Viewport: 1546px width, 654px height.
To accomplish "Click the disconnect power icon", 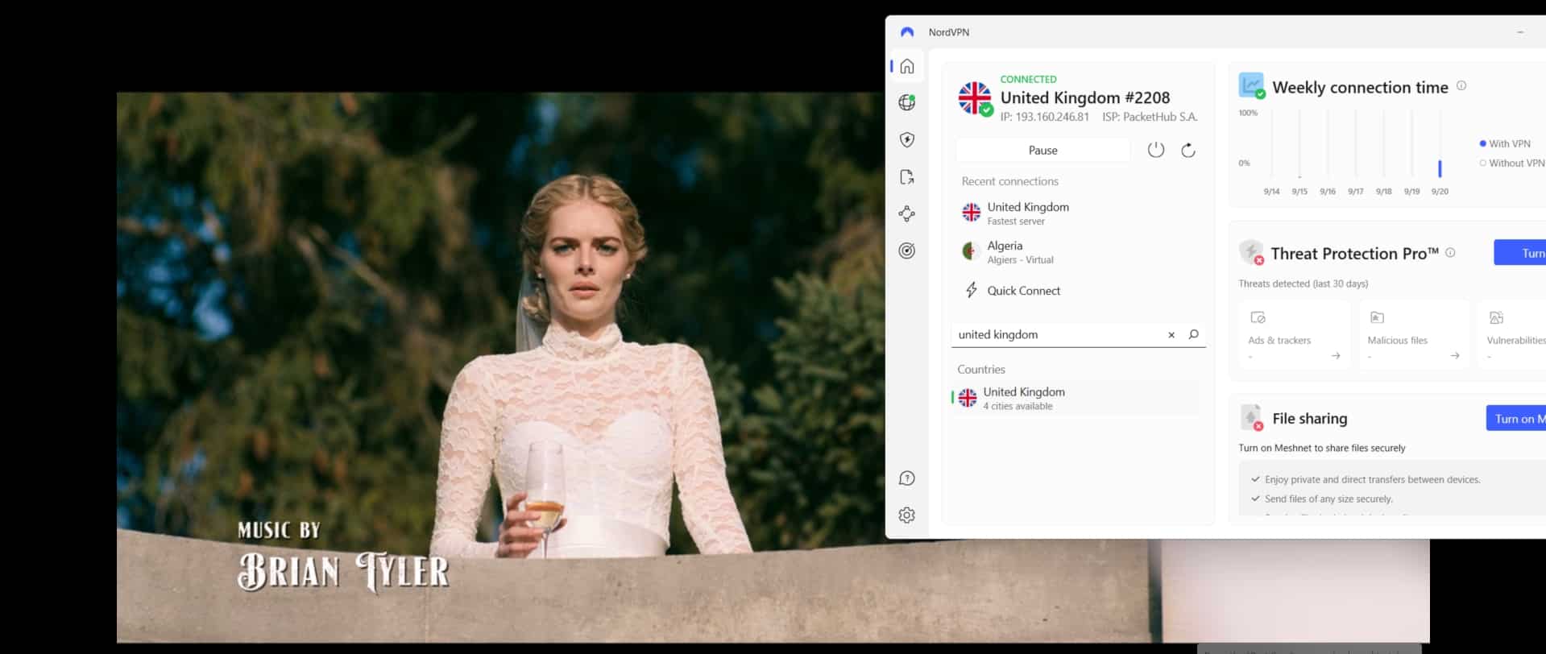I will (1156, 150).
